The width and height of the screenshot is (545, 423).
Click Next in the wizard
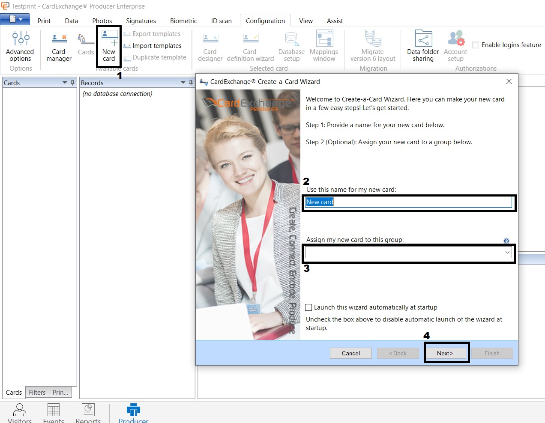click(x=445, y=353)
